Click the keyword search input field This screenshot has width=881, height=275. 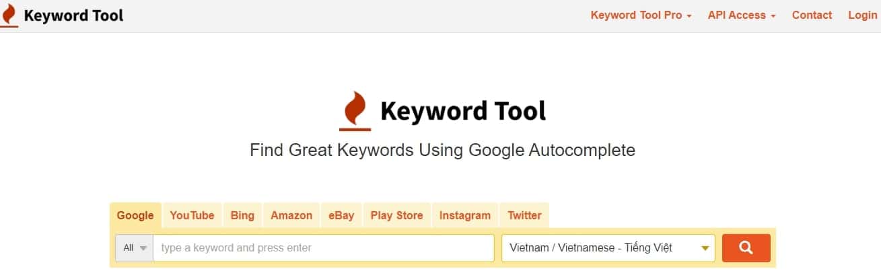pyautogui.click(x=323, y=248)
